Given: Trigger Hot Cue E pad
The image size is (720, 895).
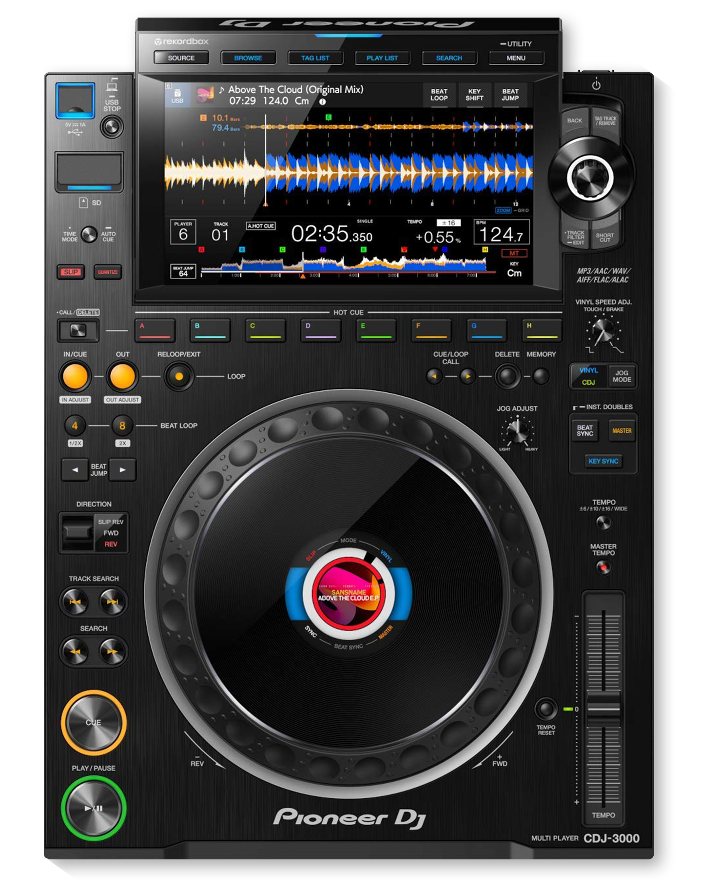Looking at the screenshot, I should point(376,330).
